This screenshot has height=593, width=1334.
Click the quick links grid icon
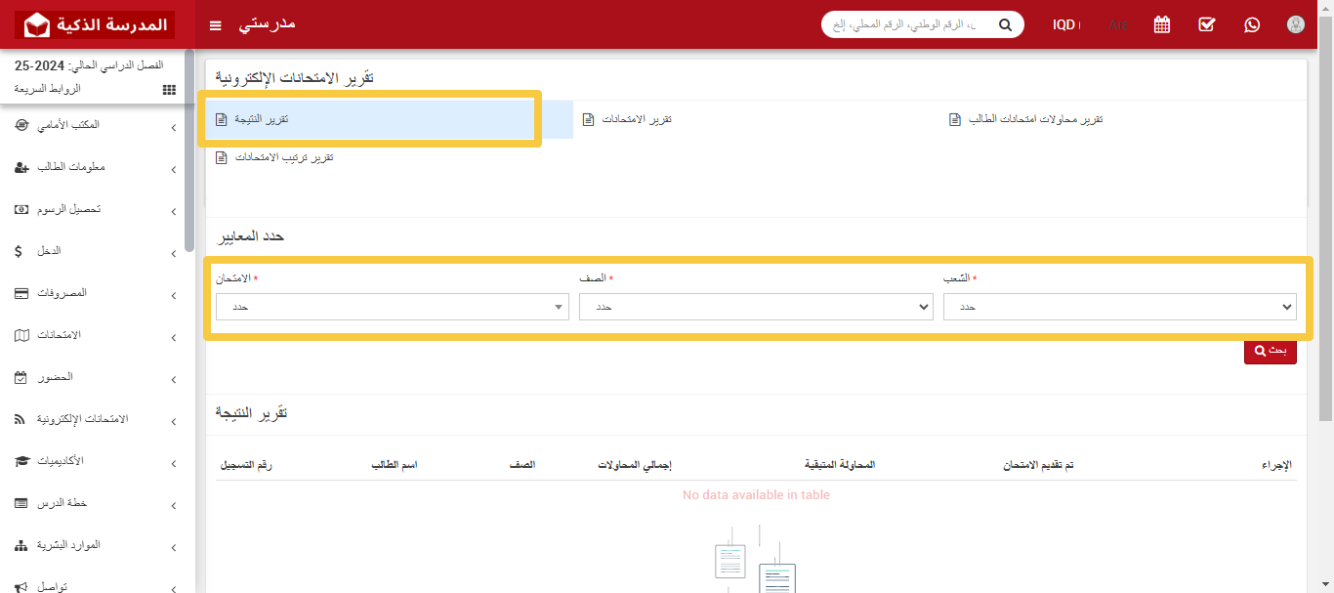pyautogui.click(x=168, y=90)
